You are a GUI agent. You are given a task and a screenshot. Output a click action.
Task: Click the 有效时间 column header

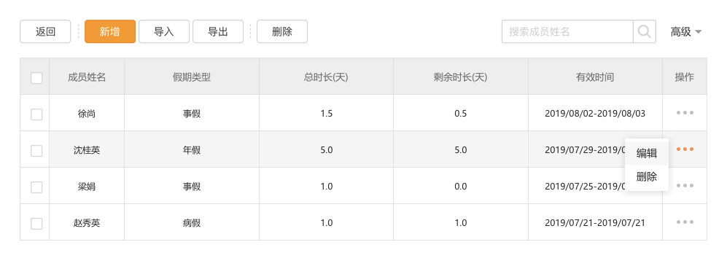click(595, 77)
